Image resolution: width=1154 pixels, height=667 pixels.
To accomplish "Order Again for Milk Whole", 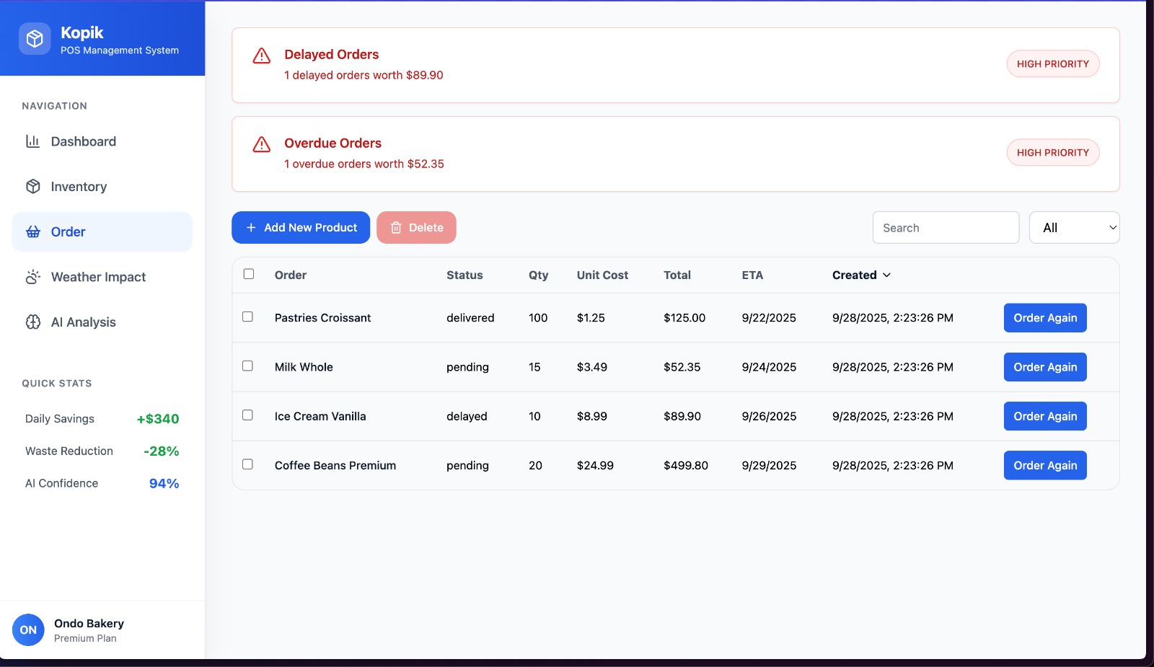I will (x=1045, y=367).
